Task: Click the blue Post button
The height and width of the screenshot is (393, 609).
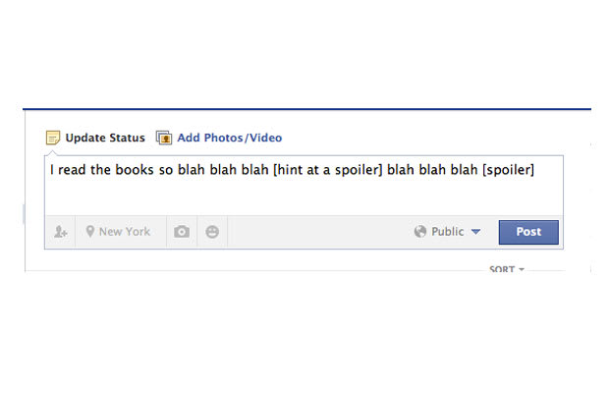Action: coord(528,232)
